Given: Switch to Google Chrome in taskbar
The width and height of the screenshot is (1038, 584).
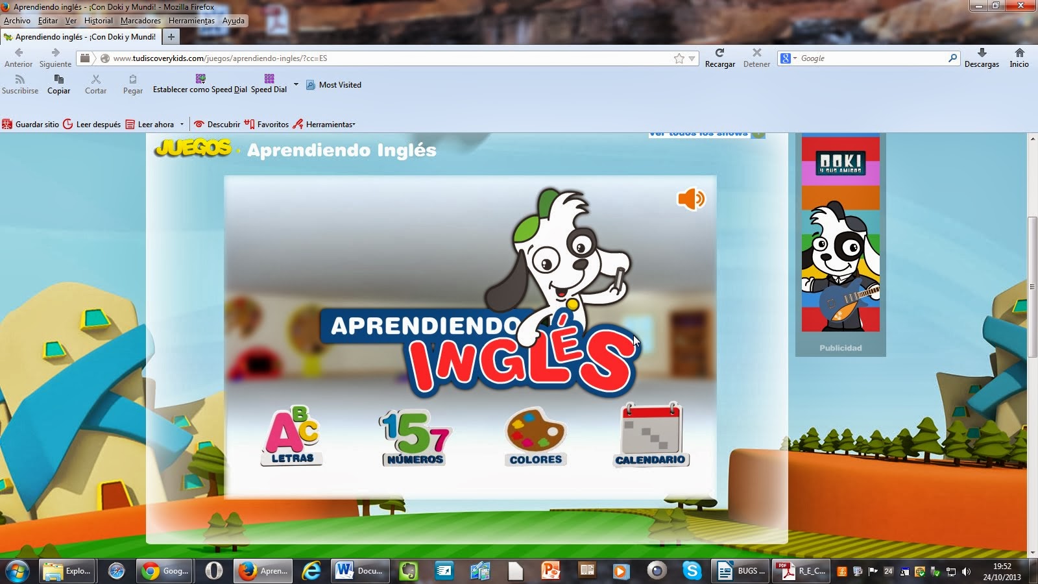Looking at the screenshot, I should tap(165, 571).
